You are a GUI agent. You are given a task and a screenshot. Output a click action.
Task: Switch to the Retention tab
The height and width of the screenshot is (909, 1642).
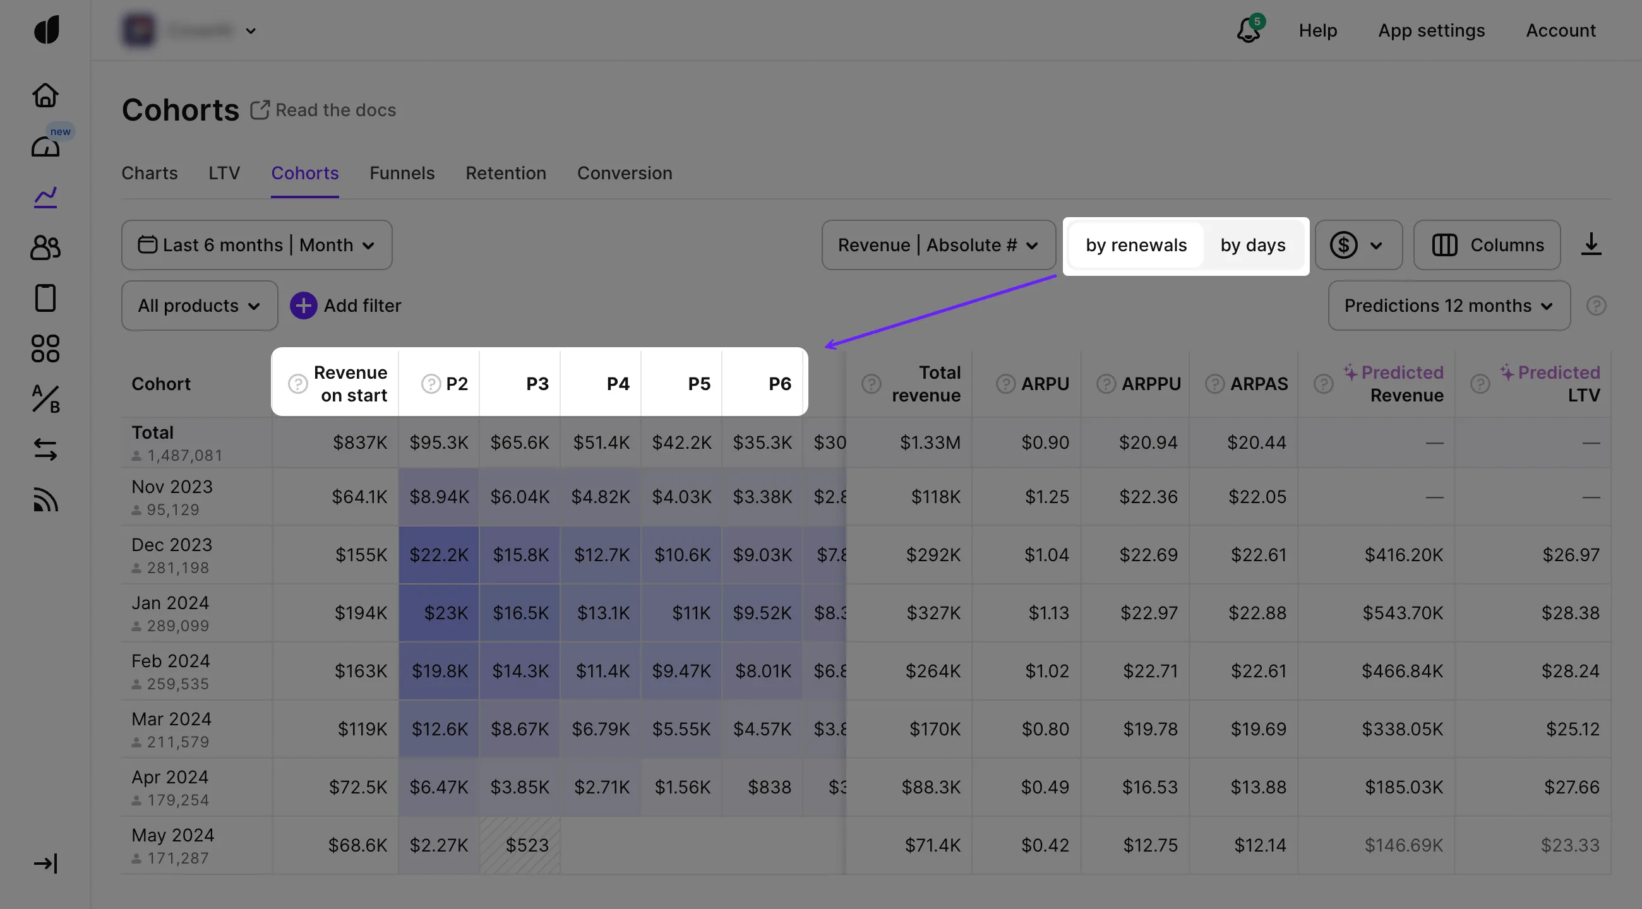505,173
